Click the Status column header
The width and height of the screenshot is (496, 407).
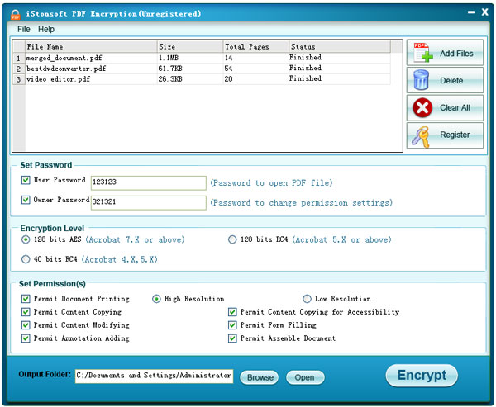pyautogui.click(x=340, y=47)
